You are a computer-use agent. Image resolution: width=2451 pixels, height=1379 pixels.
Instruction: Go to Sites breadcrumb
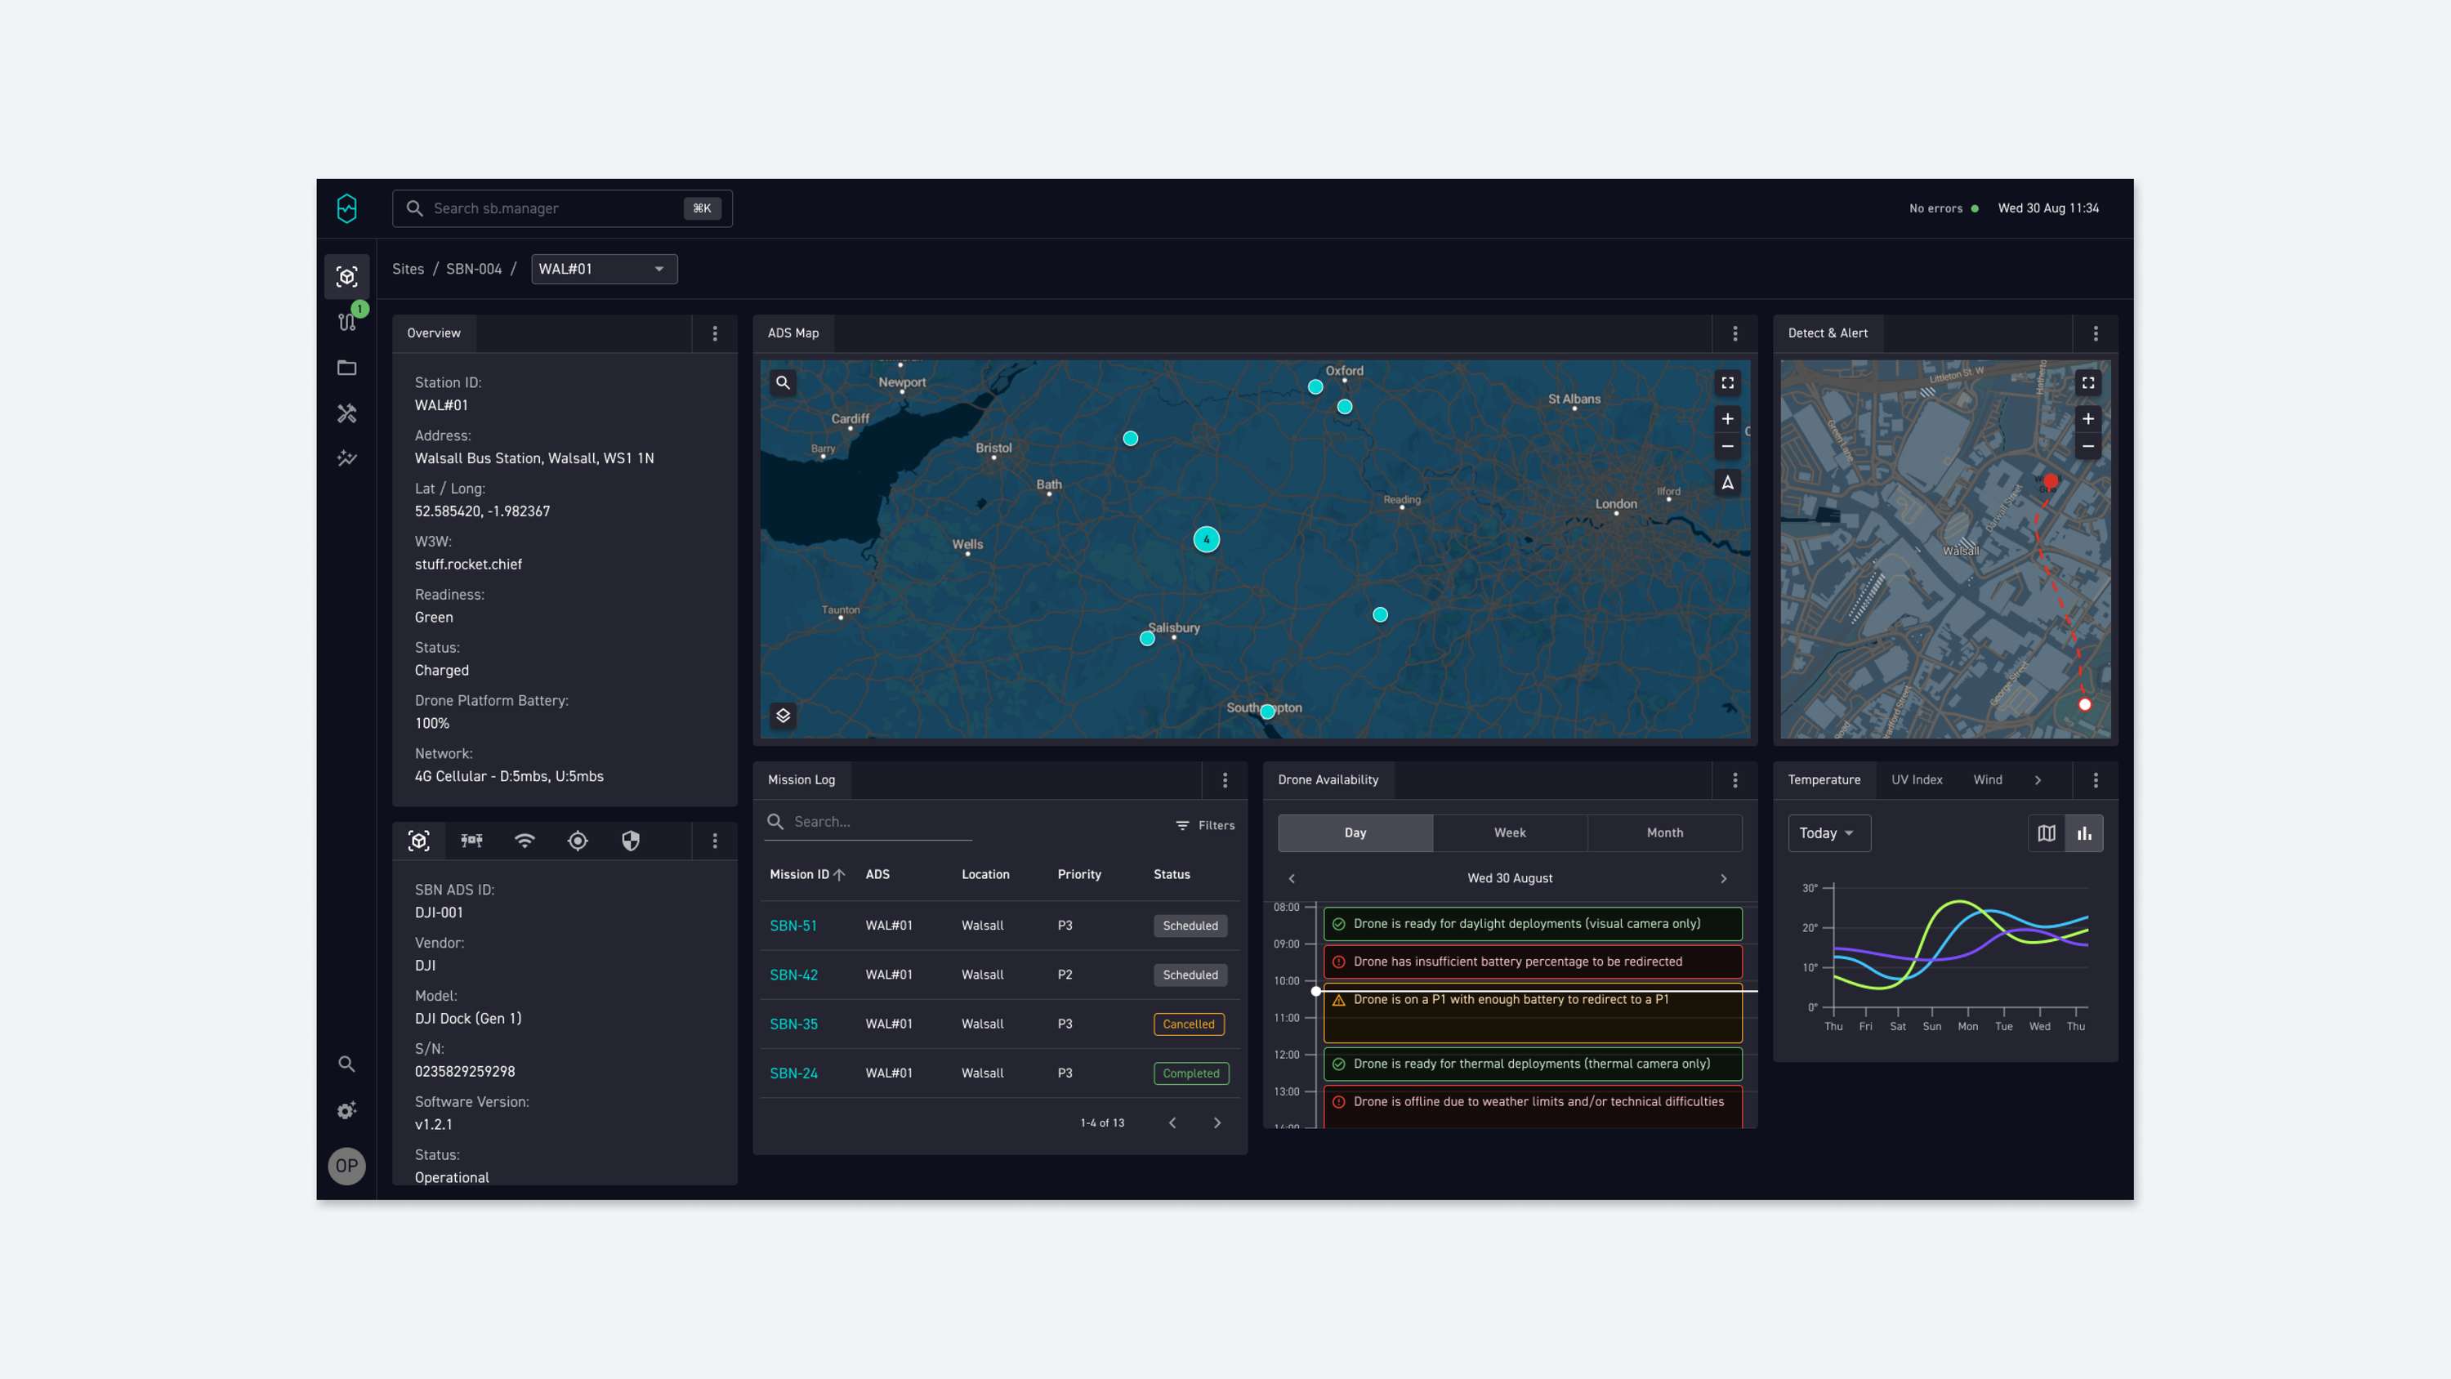(408, 270)
